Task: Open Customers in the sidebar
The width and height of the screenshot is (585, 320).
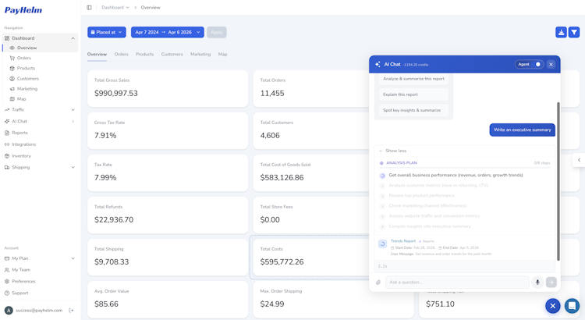Action: point(27,78)
